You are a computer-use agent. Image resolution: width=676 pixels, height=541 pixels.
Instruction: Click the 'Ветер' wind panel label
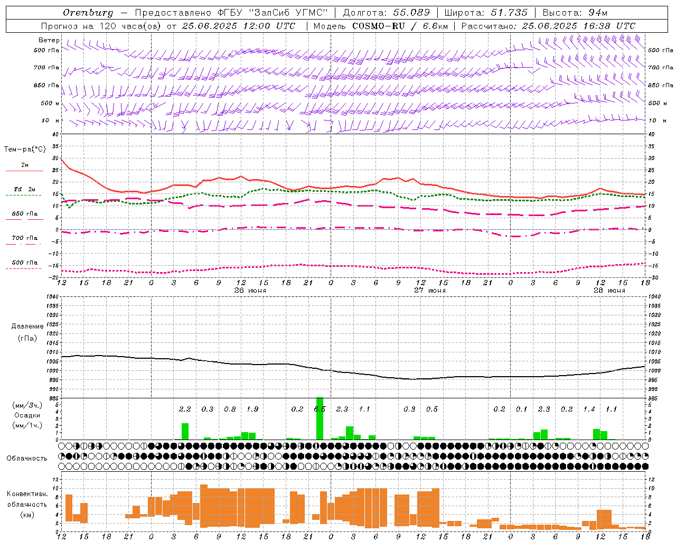point(49,40)
